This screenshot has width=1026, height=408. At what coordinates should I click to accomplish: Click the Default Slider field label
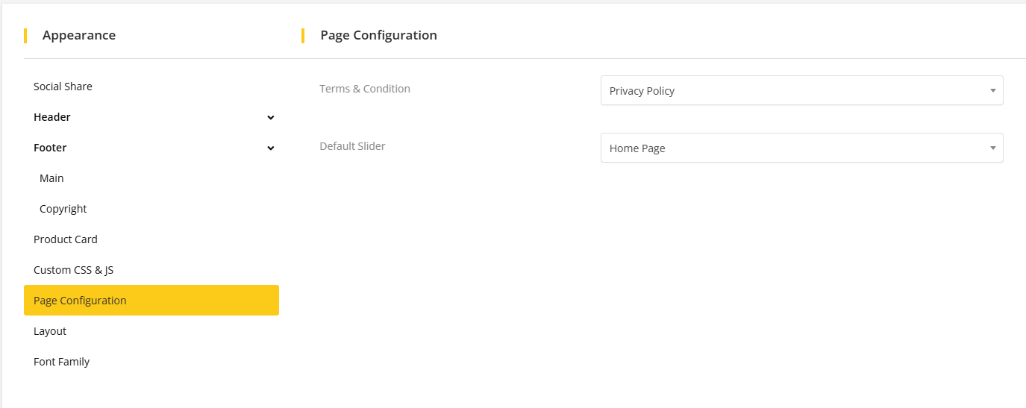(x=352, y=146)
